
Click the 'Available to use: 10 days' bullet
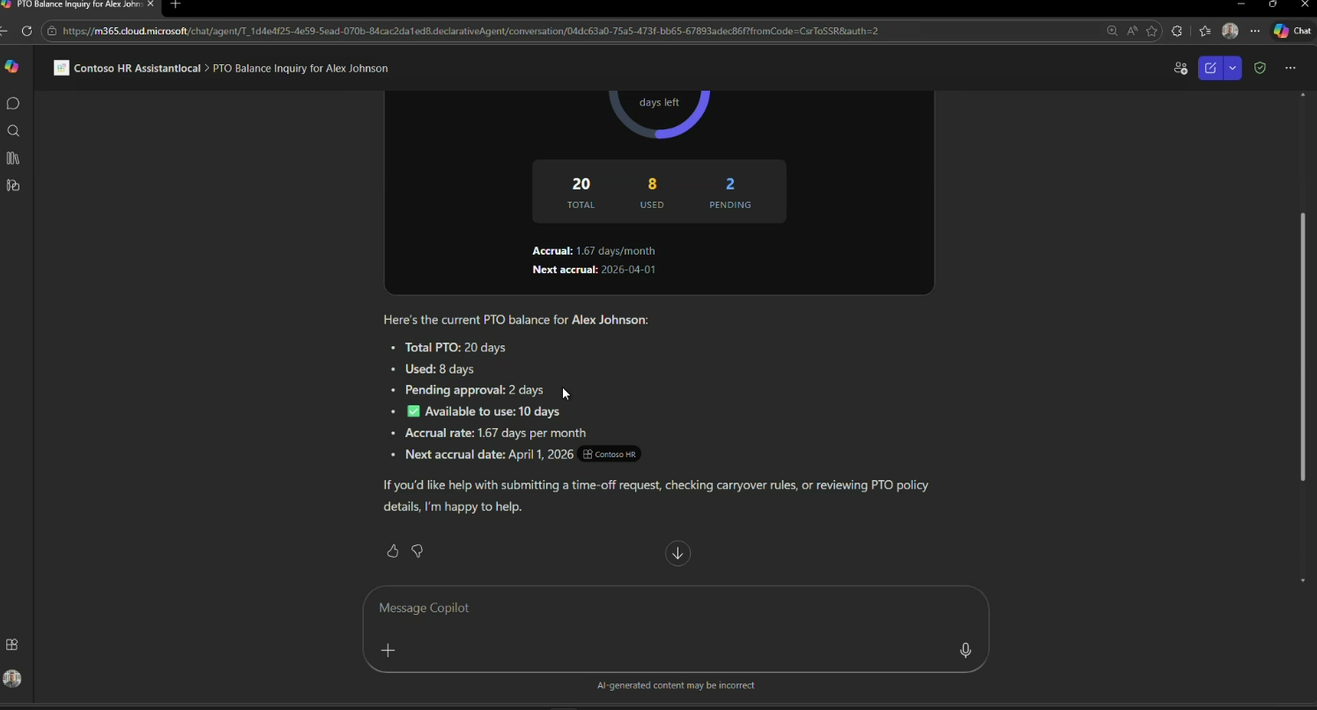[x=483, y=411]
